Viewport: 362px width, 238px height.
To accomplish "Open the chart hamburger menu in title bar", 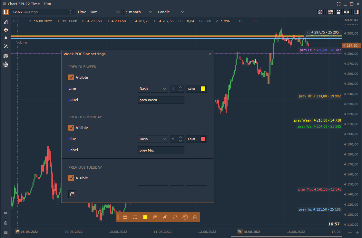I will pos(4,4).
